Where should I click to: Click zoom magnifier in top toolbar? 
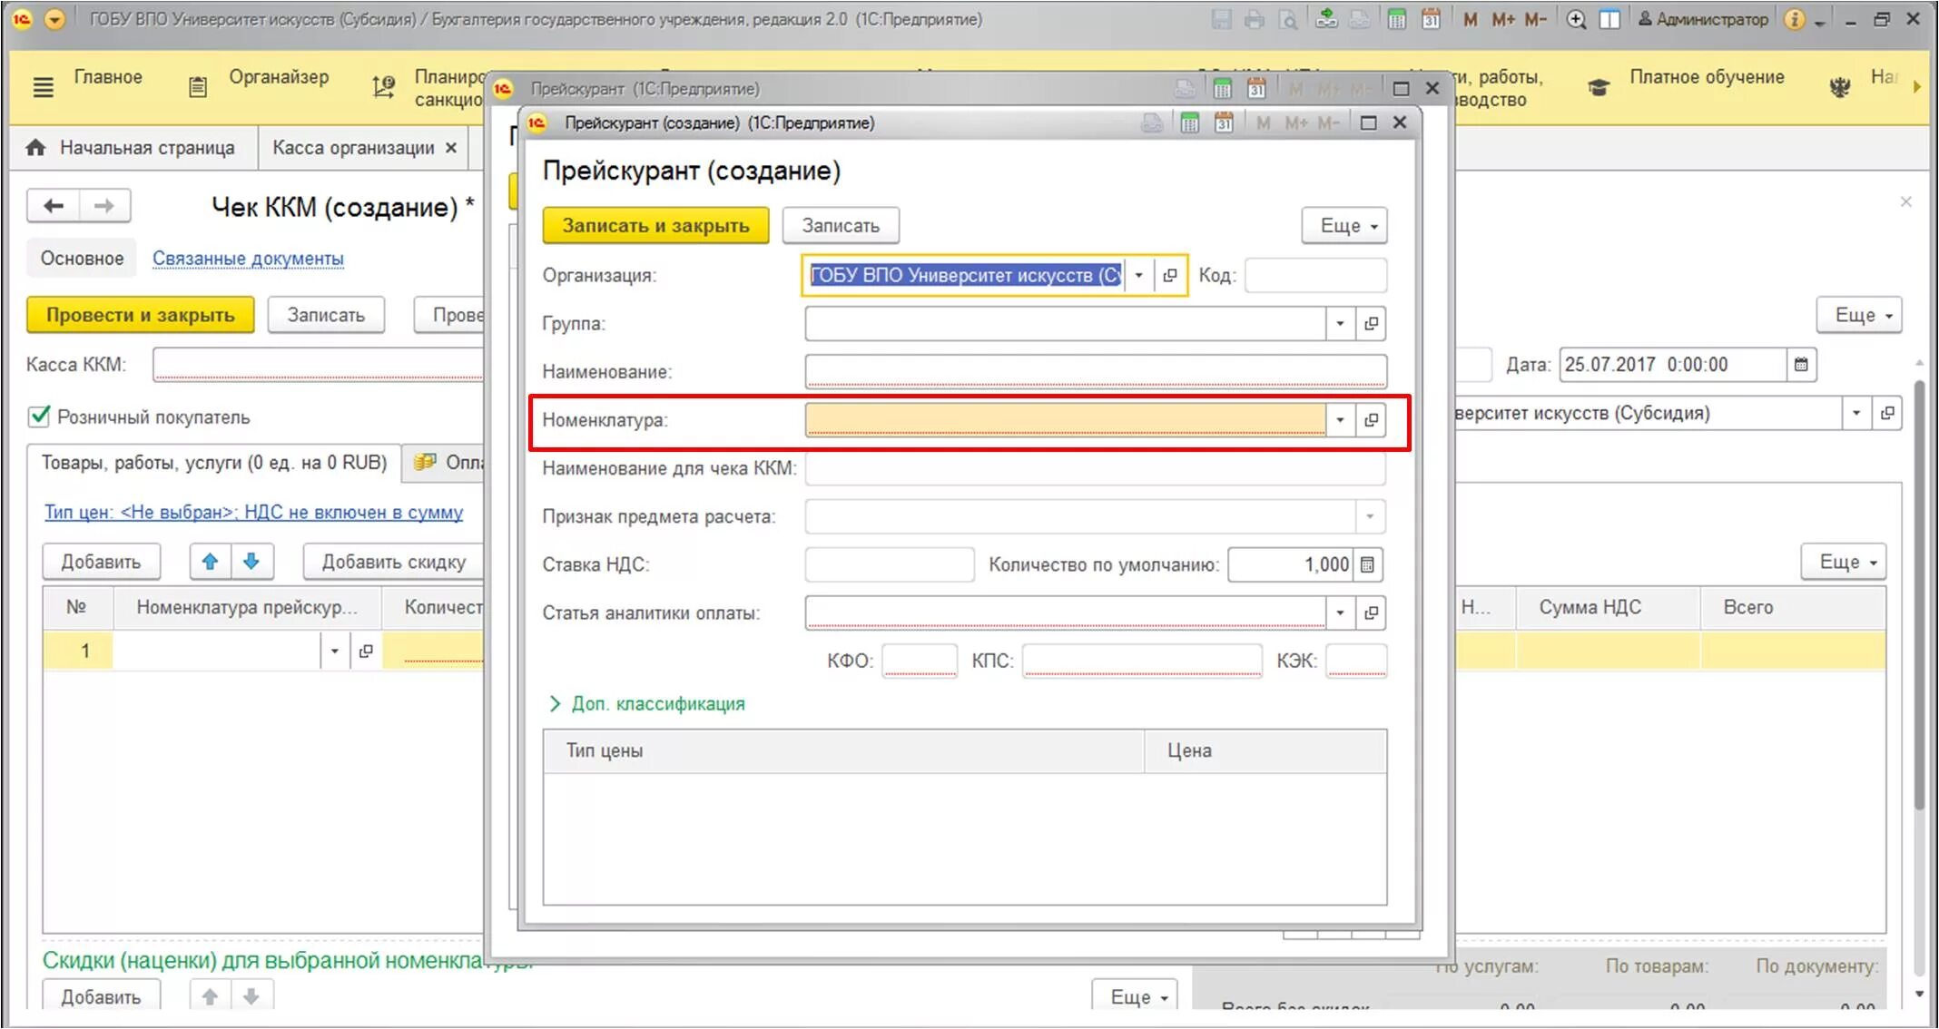(1576, 19)
